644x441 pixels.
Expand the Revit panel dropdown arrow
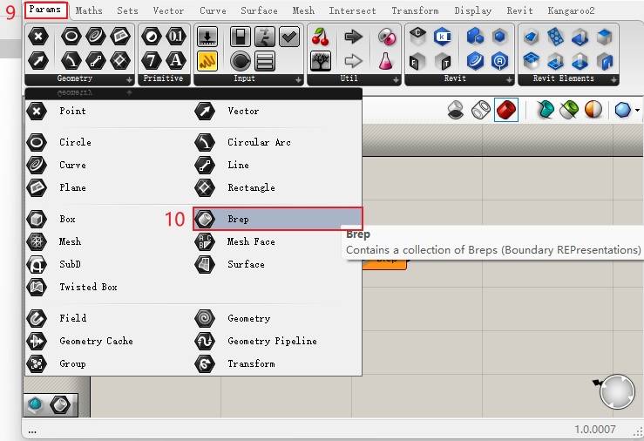point(509,79)
